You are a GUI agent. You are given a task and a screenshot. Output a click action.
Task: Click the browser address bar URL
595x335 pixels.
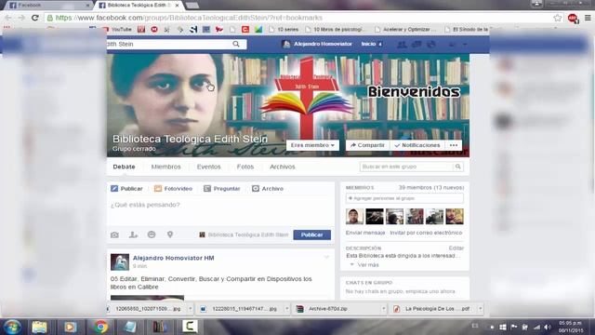[x=189, y=18]
